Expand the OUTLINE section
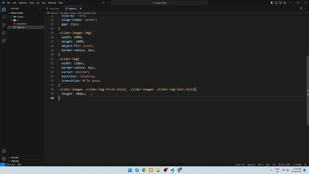This screenshot has height=174, width=309. pos(14,158)
